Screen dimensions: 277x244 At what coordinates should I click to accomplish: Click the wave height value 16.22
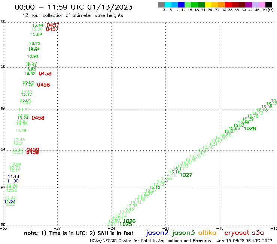[x=34, y=44]
